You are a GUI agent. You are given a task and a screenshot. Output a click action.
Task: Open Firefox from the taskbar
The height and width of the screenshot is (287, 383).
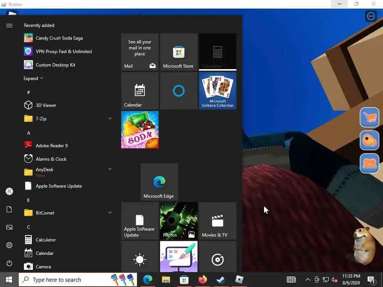coord(202,280)
